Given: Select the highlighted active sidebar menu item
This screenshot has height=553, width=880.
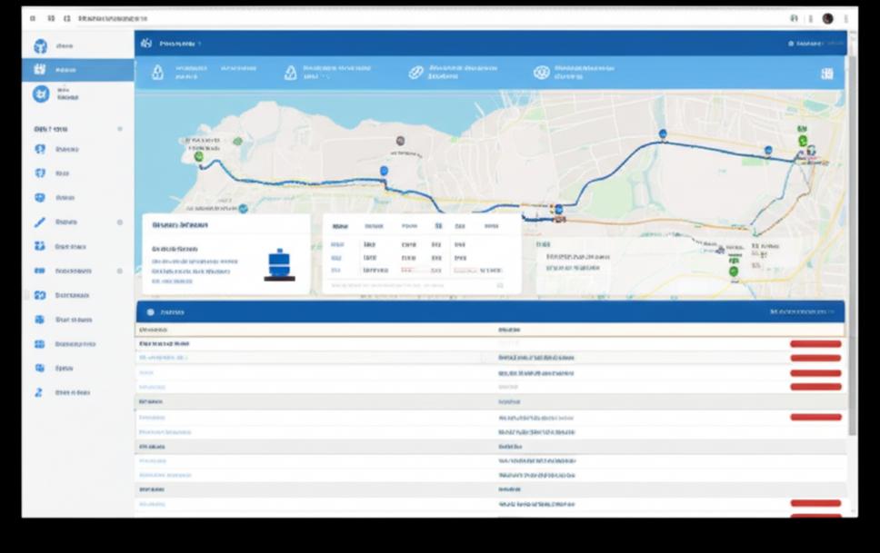Looking at the screenshot, I should (77, 70).
